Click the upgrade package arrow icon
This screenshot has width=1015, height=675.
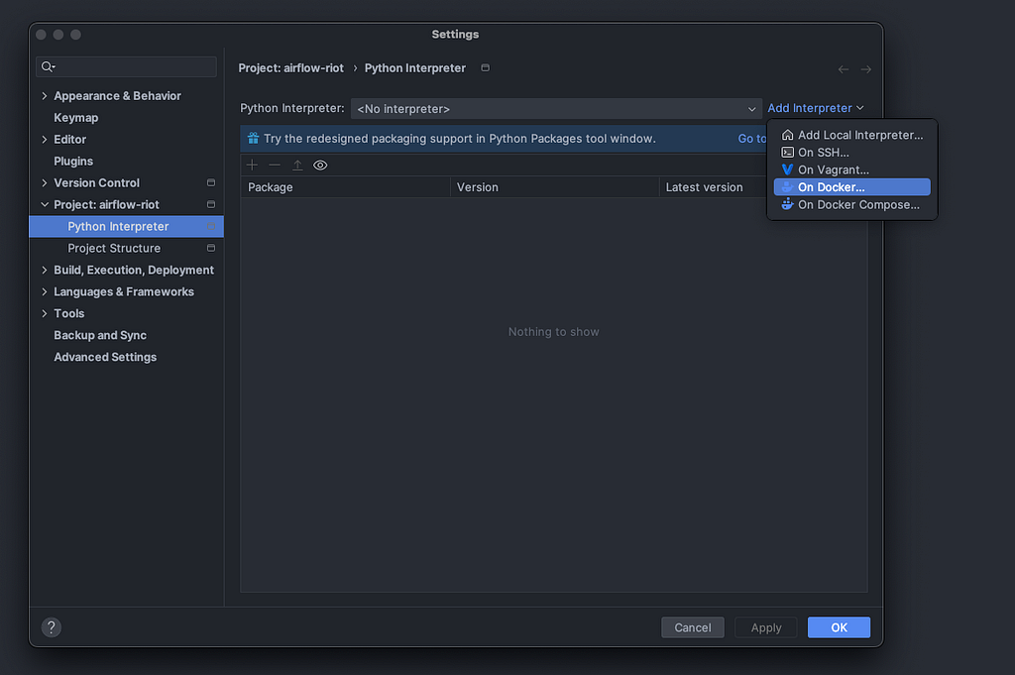click(x=297, y=165)
